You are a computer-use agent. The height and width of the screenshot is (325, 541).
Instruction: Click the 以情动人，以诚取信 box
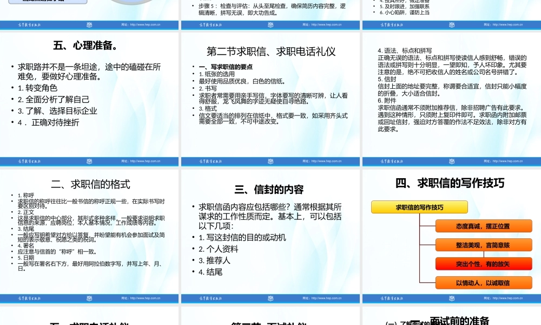(x=483, y=283)
